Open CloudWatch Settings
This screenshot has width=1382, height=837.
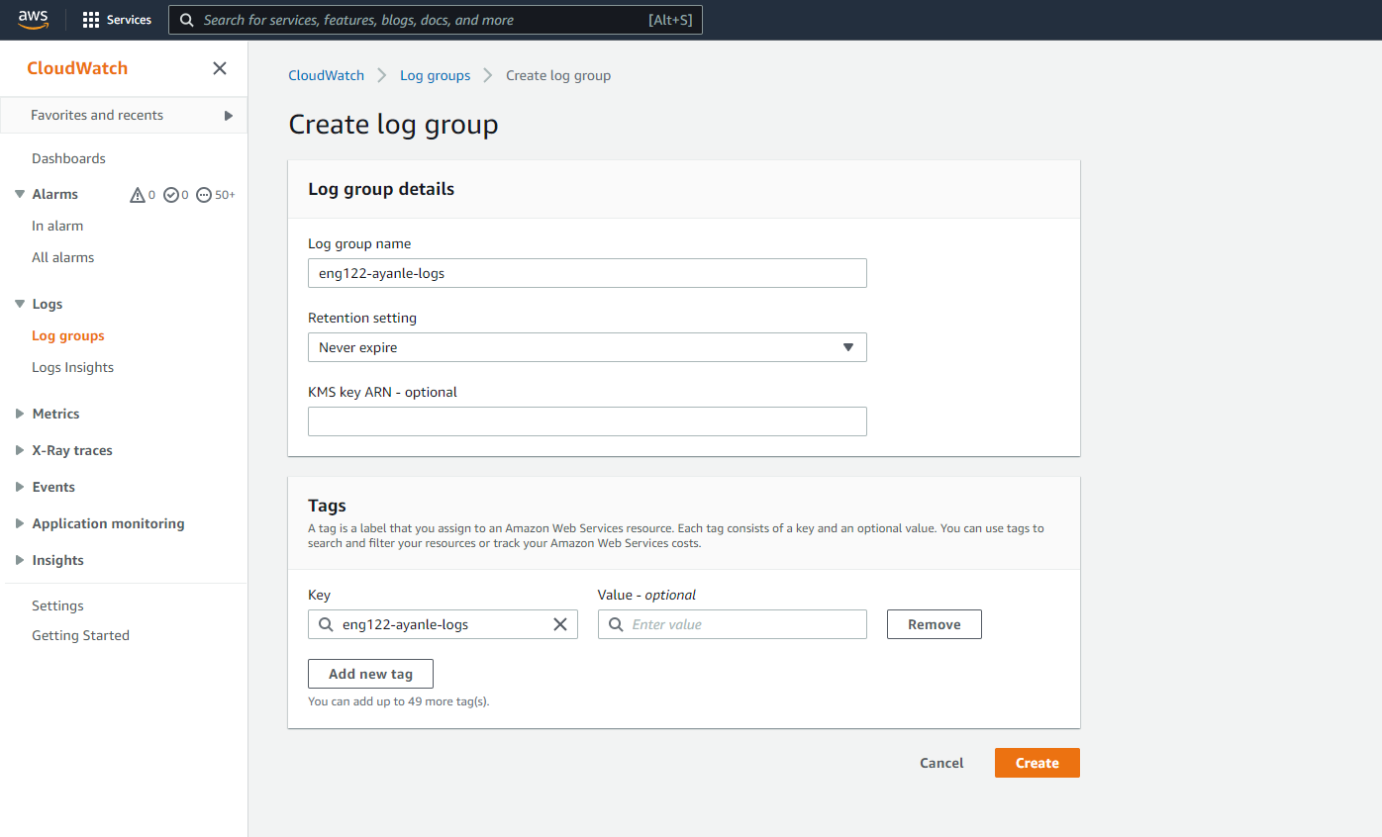click(x=57, y=605)
